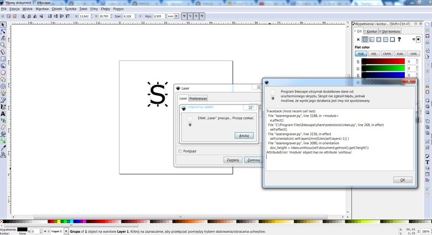
Task: Select the Spiral tool
Action: click(3, 86)
